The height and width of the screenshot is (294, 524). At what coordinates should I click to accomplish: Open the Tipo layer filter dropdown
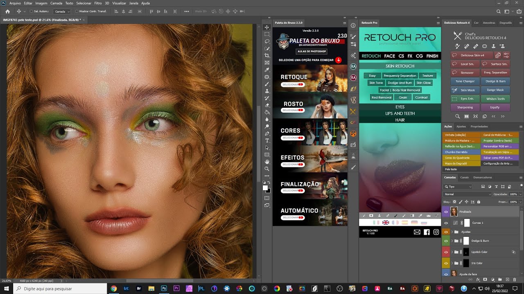click(x=458, y=187)
